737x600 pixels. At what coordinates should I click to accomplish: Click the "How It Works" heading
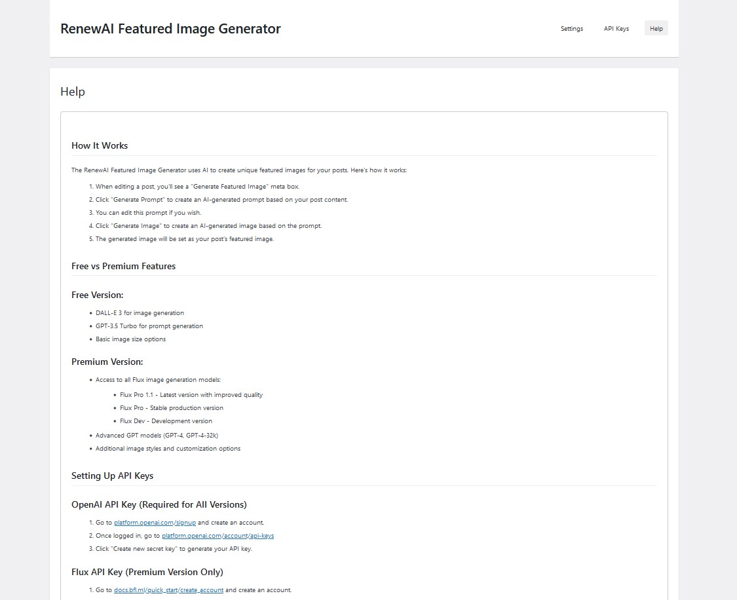click(x=100, y=145)
